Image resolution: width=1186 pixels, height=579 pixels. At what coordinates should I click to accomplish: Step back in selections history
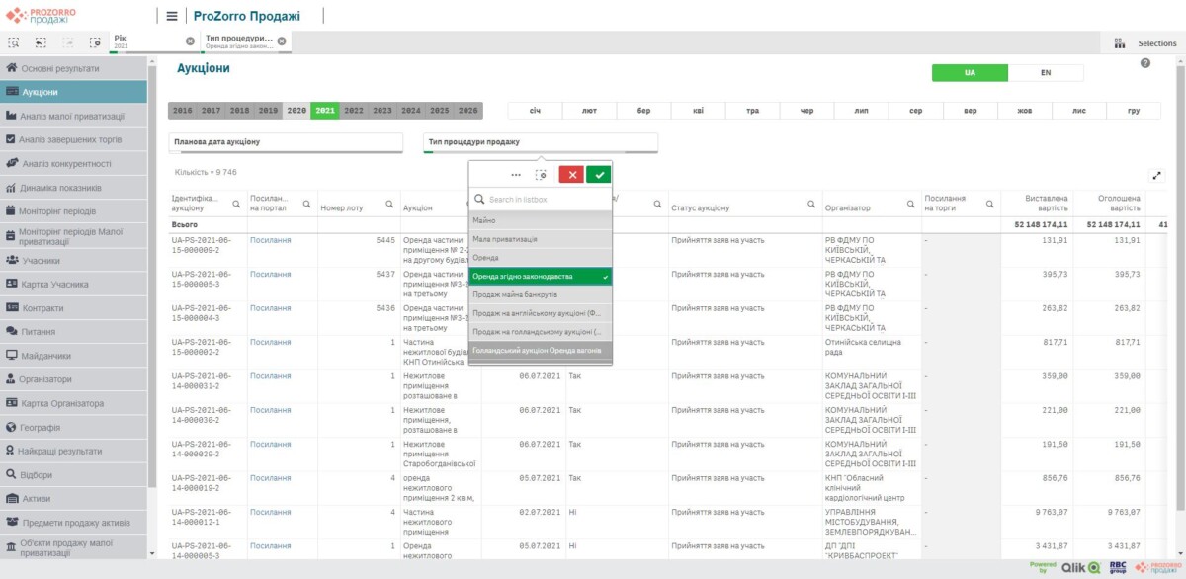(x=41, y=42)
